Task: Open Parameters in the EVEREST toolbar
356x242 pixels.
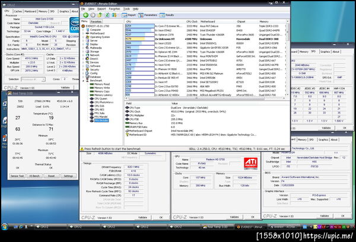Action: 148,15
